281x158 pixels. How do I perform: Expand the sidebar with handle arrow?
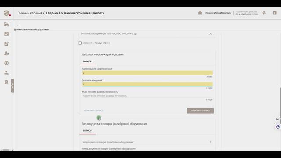tap(12, 86)
